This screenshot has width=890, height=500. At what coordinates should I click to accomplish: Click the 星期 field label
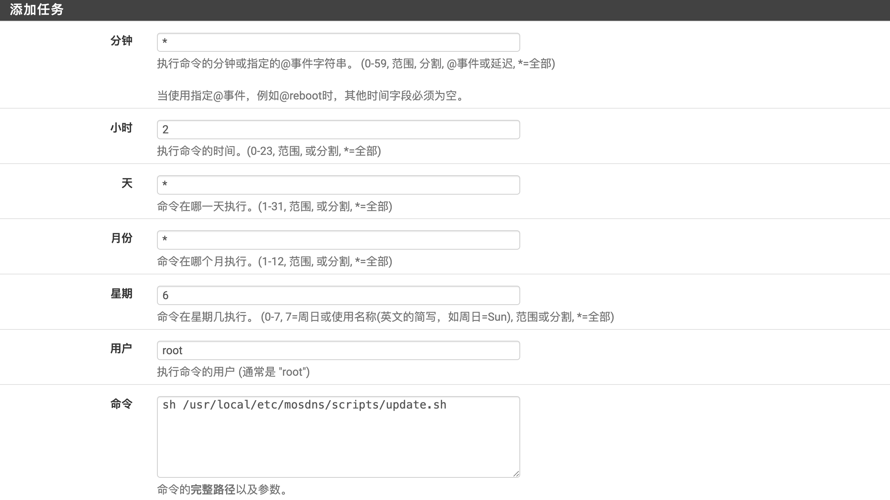pyautogui.click(x=121, y=293)
